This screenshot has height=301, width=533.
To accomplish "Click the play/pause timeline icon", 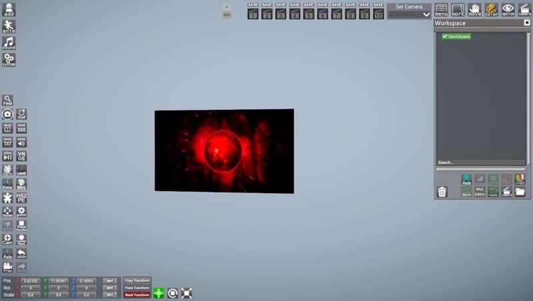I will pyautogui.click(x=7, y=156).
